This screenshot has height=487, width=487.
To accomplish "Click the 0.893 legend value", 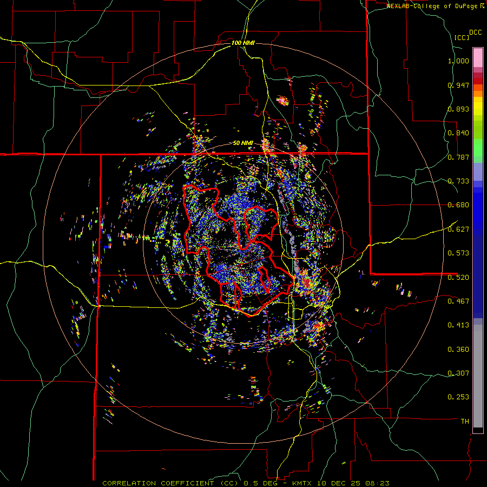I will [458, 109].
